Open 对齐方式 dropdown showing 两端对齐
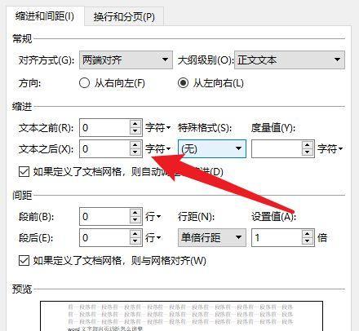 coord(126,60)
